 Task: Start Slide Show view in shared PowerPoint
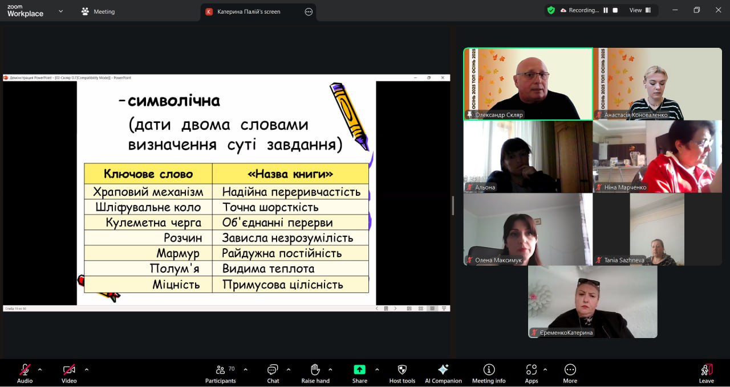[x=444, y=308]
